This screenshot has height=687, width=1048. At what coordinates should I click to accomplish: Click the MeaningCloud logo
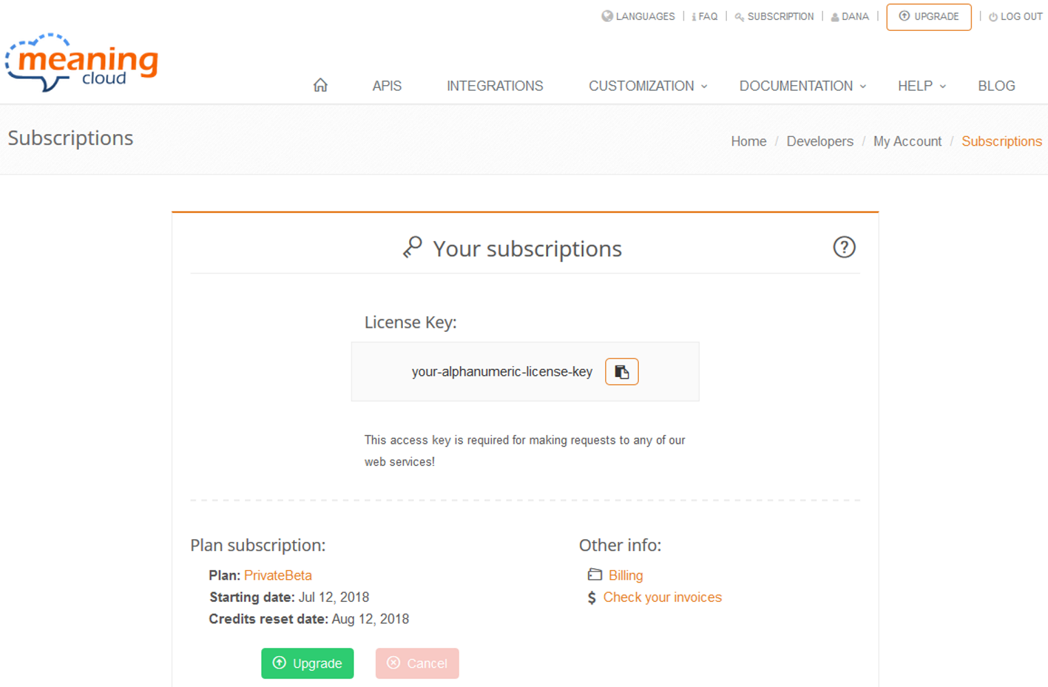pos(81,62)
